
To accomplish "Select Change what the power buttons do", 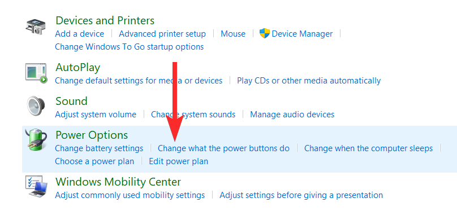I will click(x=223, y=148).
